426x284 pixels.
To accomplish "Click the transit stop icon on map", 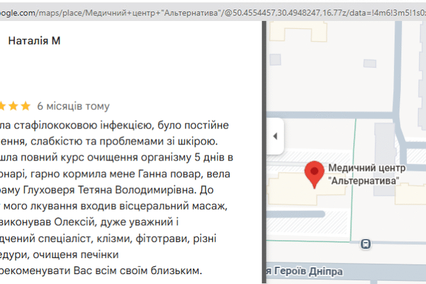I will point(367,243).
